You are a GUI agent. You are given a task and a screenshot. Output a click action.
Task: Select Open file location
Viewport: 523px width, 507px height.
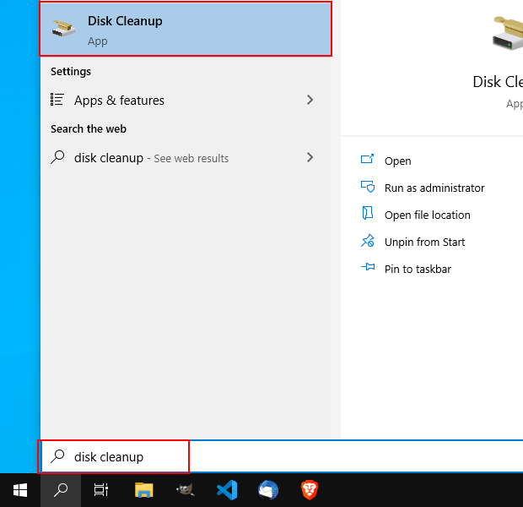pos(428,215)
